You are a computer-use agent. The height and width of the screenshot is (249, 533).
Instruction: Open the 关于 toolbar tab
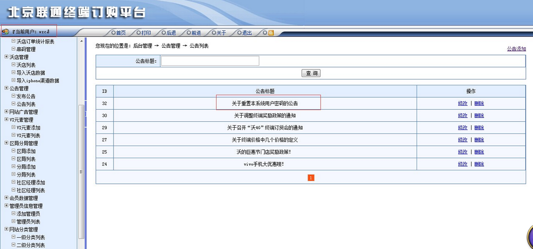click(221, 33)
